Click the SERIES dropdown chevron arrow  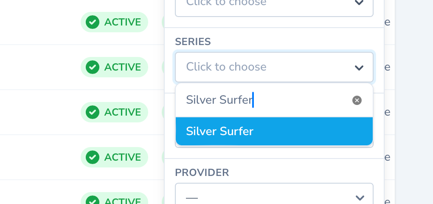[x=359, y=68]
